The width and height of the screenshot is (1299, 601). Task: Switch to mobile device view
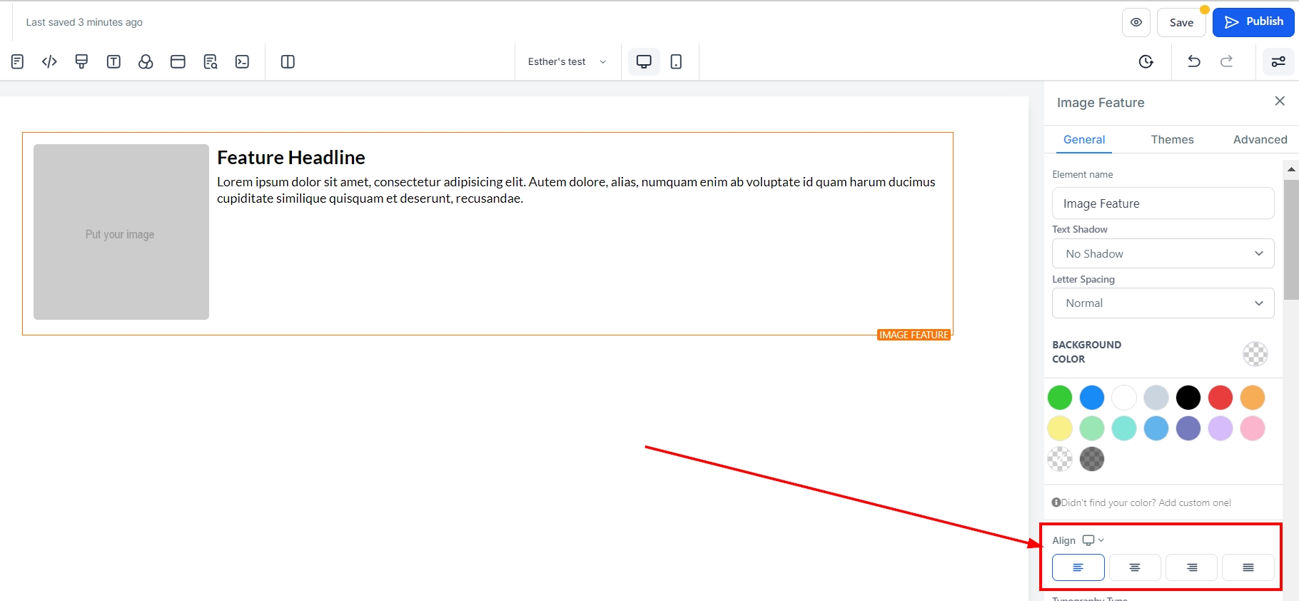[676, 62]
